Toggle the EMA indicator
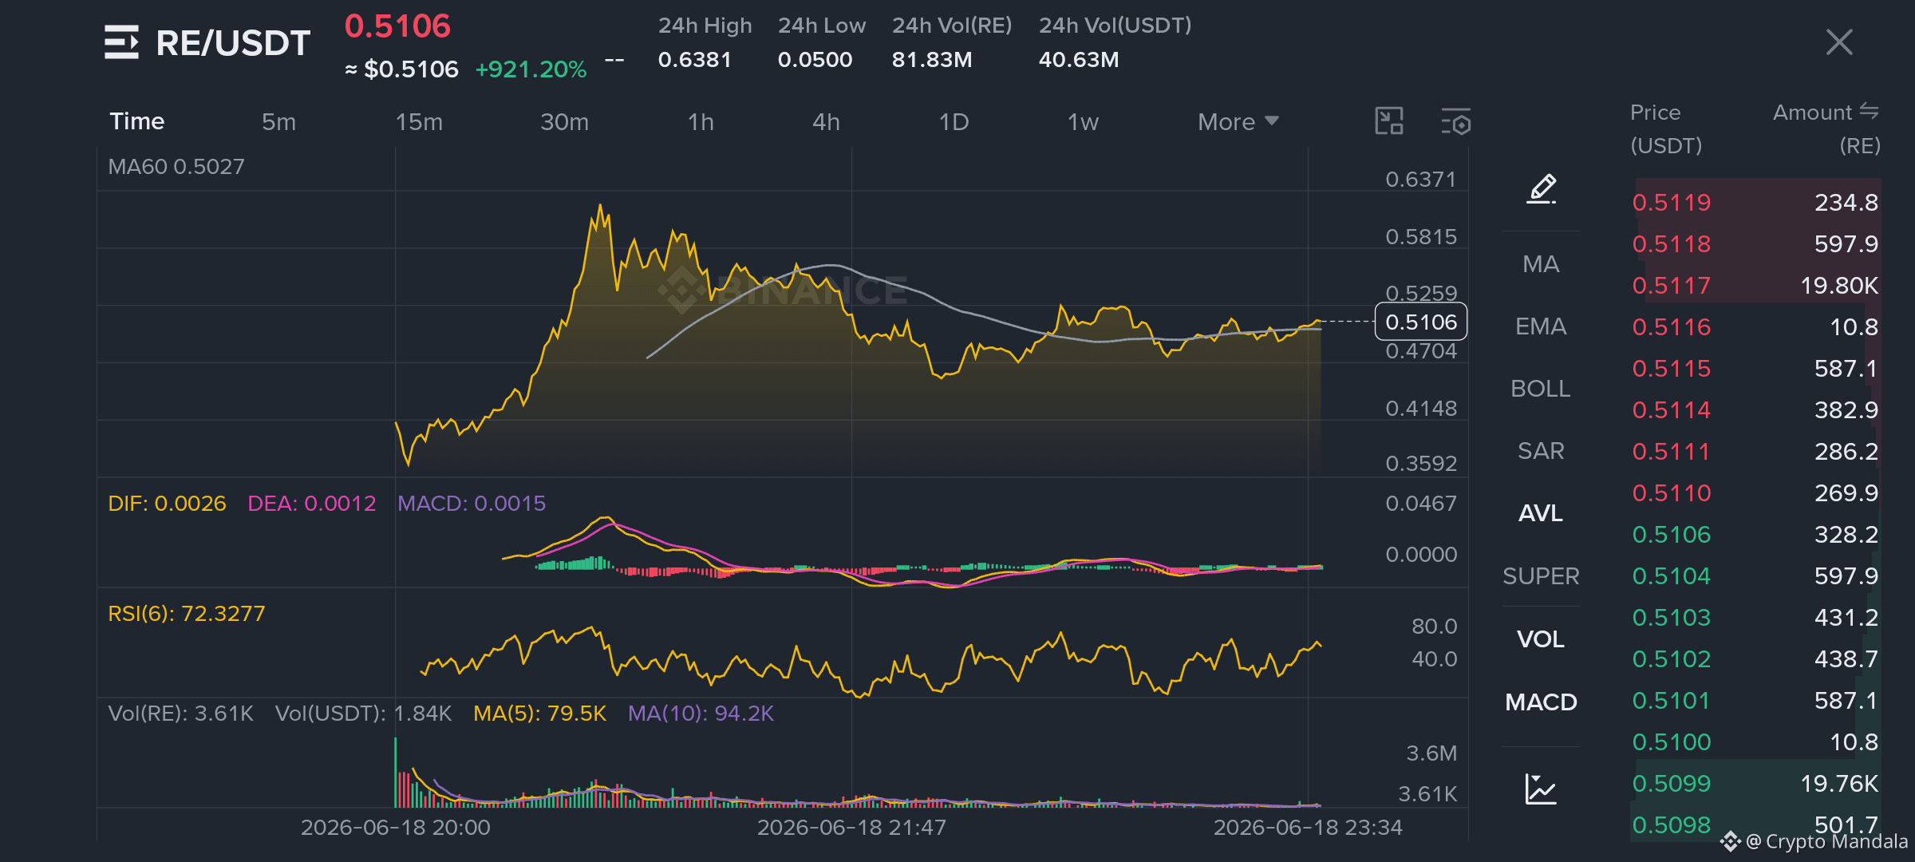1915x862 pixels. click(1541, 326)
